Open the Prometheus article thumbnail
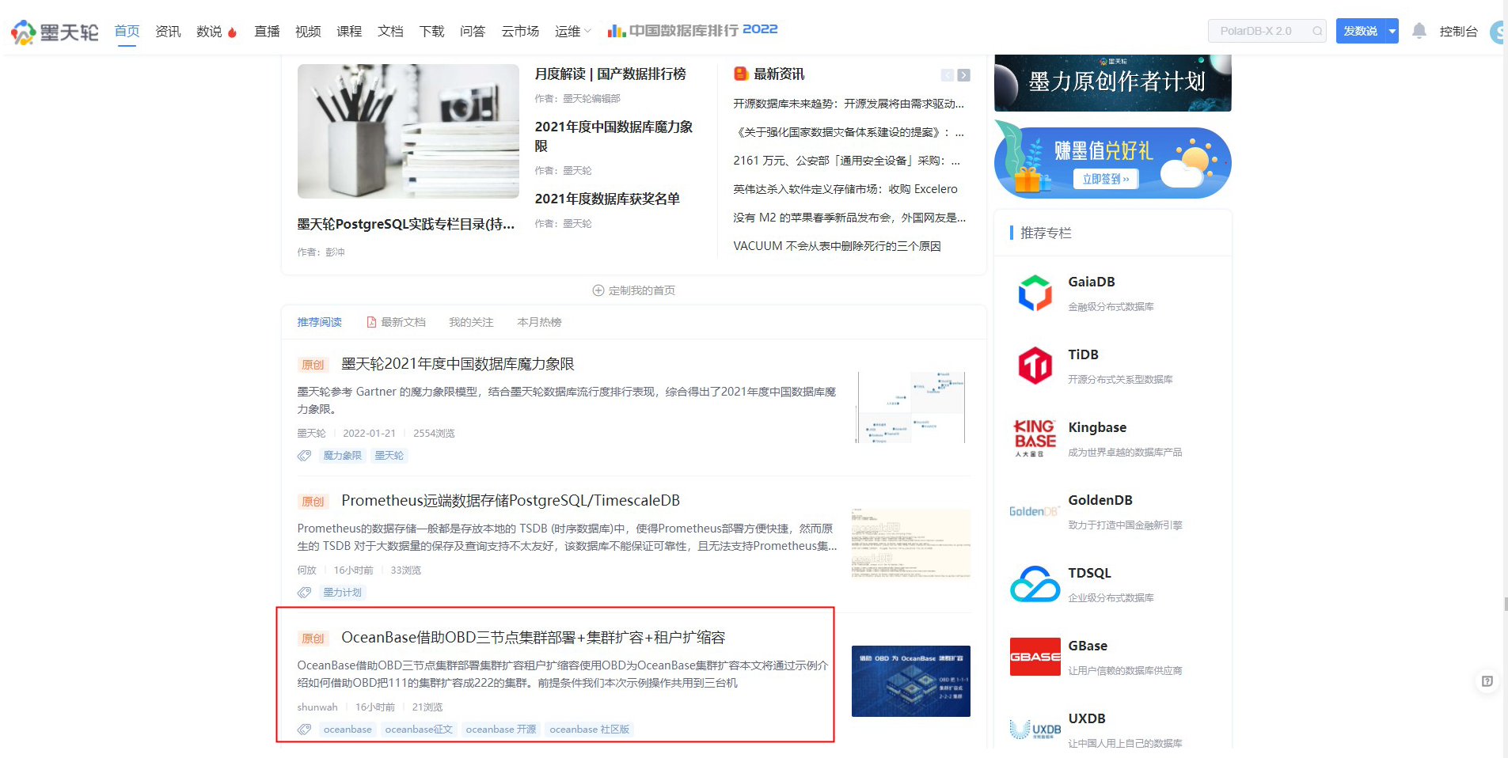 click(x=910, y=544)
